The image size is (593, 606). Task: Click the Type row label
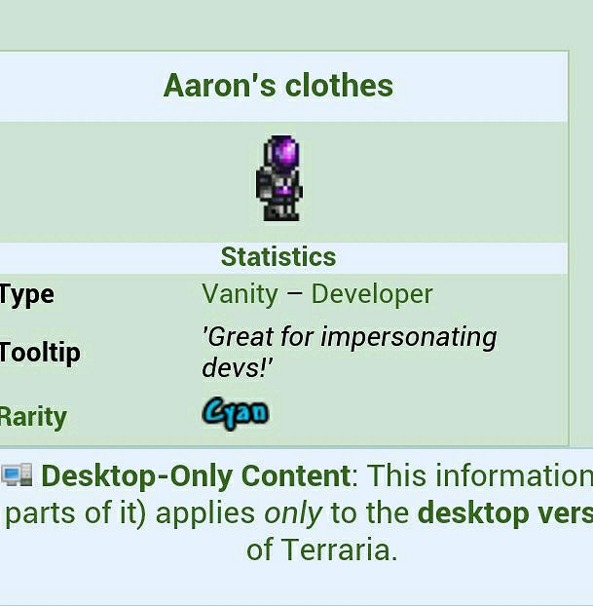pyautogui.click(x=27, y=294)
